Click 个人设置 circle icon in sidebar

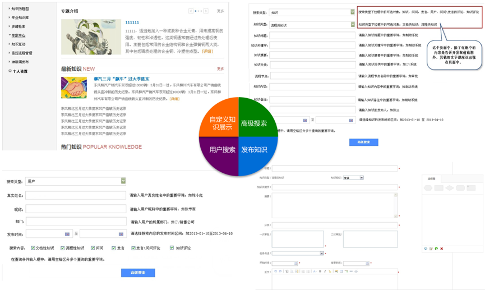pos(10,71)
